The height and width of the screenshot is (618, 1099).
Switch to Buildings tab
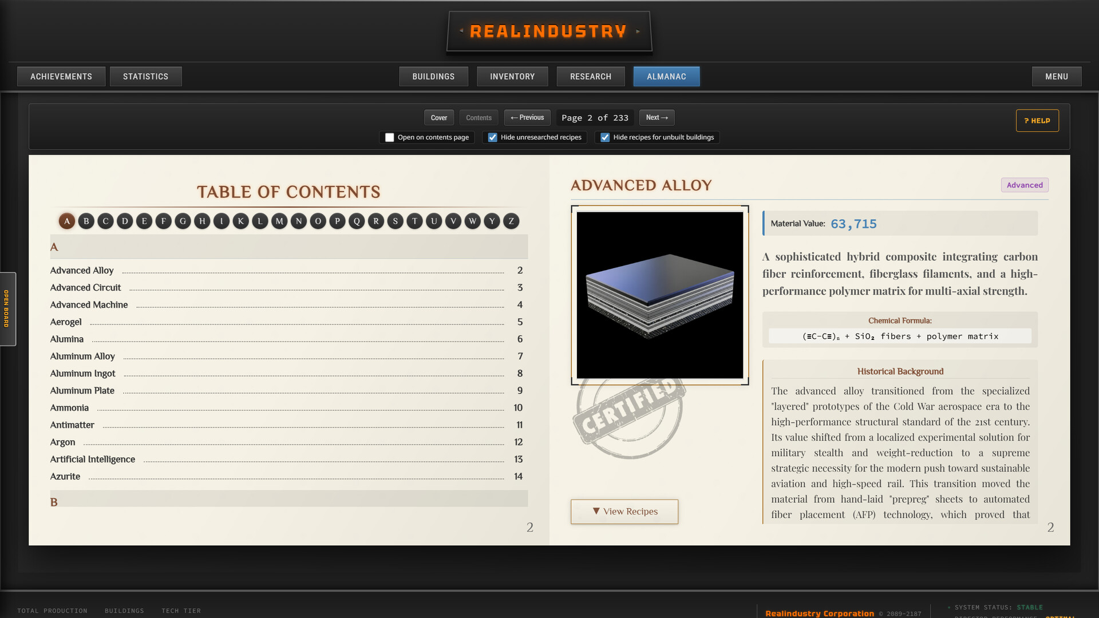click(433, 77)
